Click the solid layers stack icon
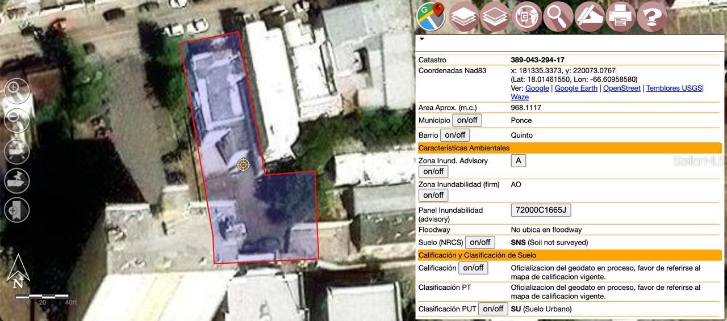Screen dimensions: 727x321 click(463, 16)
